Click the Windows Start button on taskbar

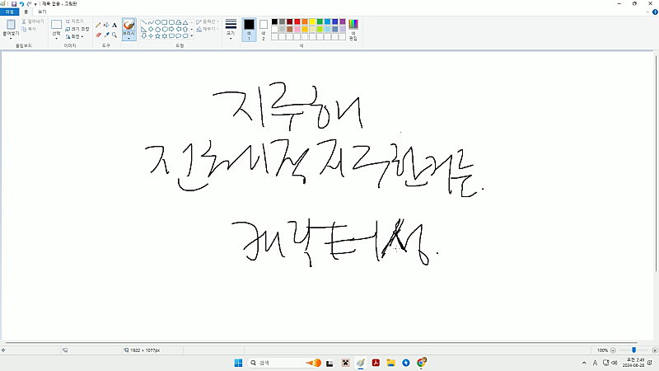tap(239, 363)
